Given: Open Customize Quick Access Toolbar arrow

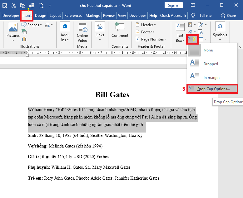Looking at the screenshot, I should point(50,6).
